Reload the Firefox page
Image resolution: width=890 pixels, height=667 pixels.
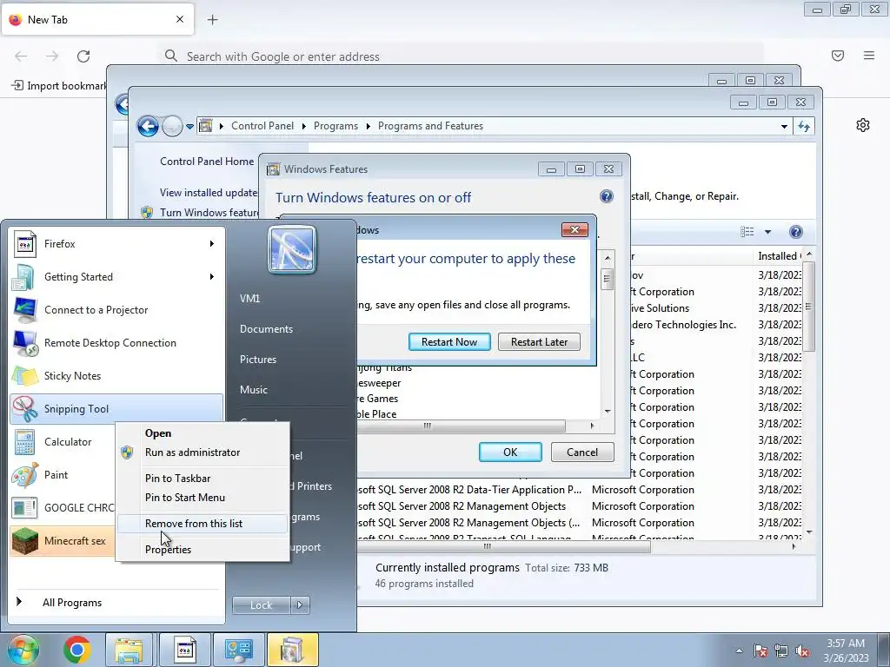(x=83, y=56)
